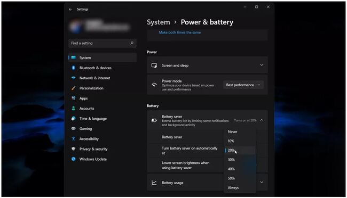Focus the Find a setting search box

(102, 43)
